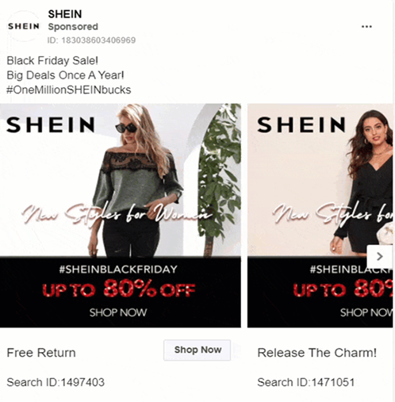Click the Shop Now button
Screen dimensions: 395x402
click(x=197, y=350)
